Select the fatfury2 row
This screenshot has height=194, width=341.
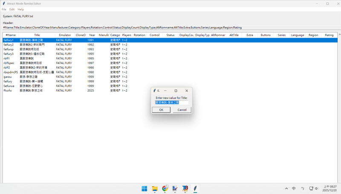click(170, 45)
